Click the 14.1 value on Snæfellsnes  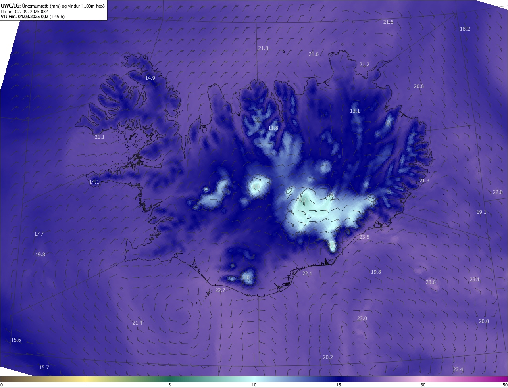94,182
